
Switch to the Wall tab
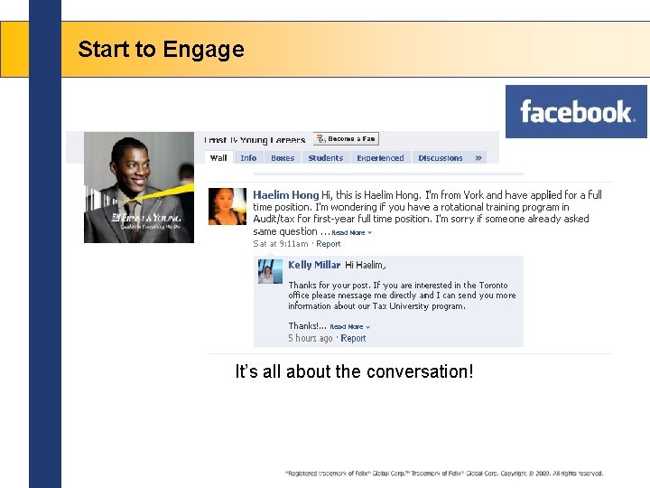pyautogui.click(x=218, y=157)
